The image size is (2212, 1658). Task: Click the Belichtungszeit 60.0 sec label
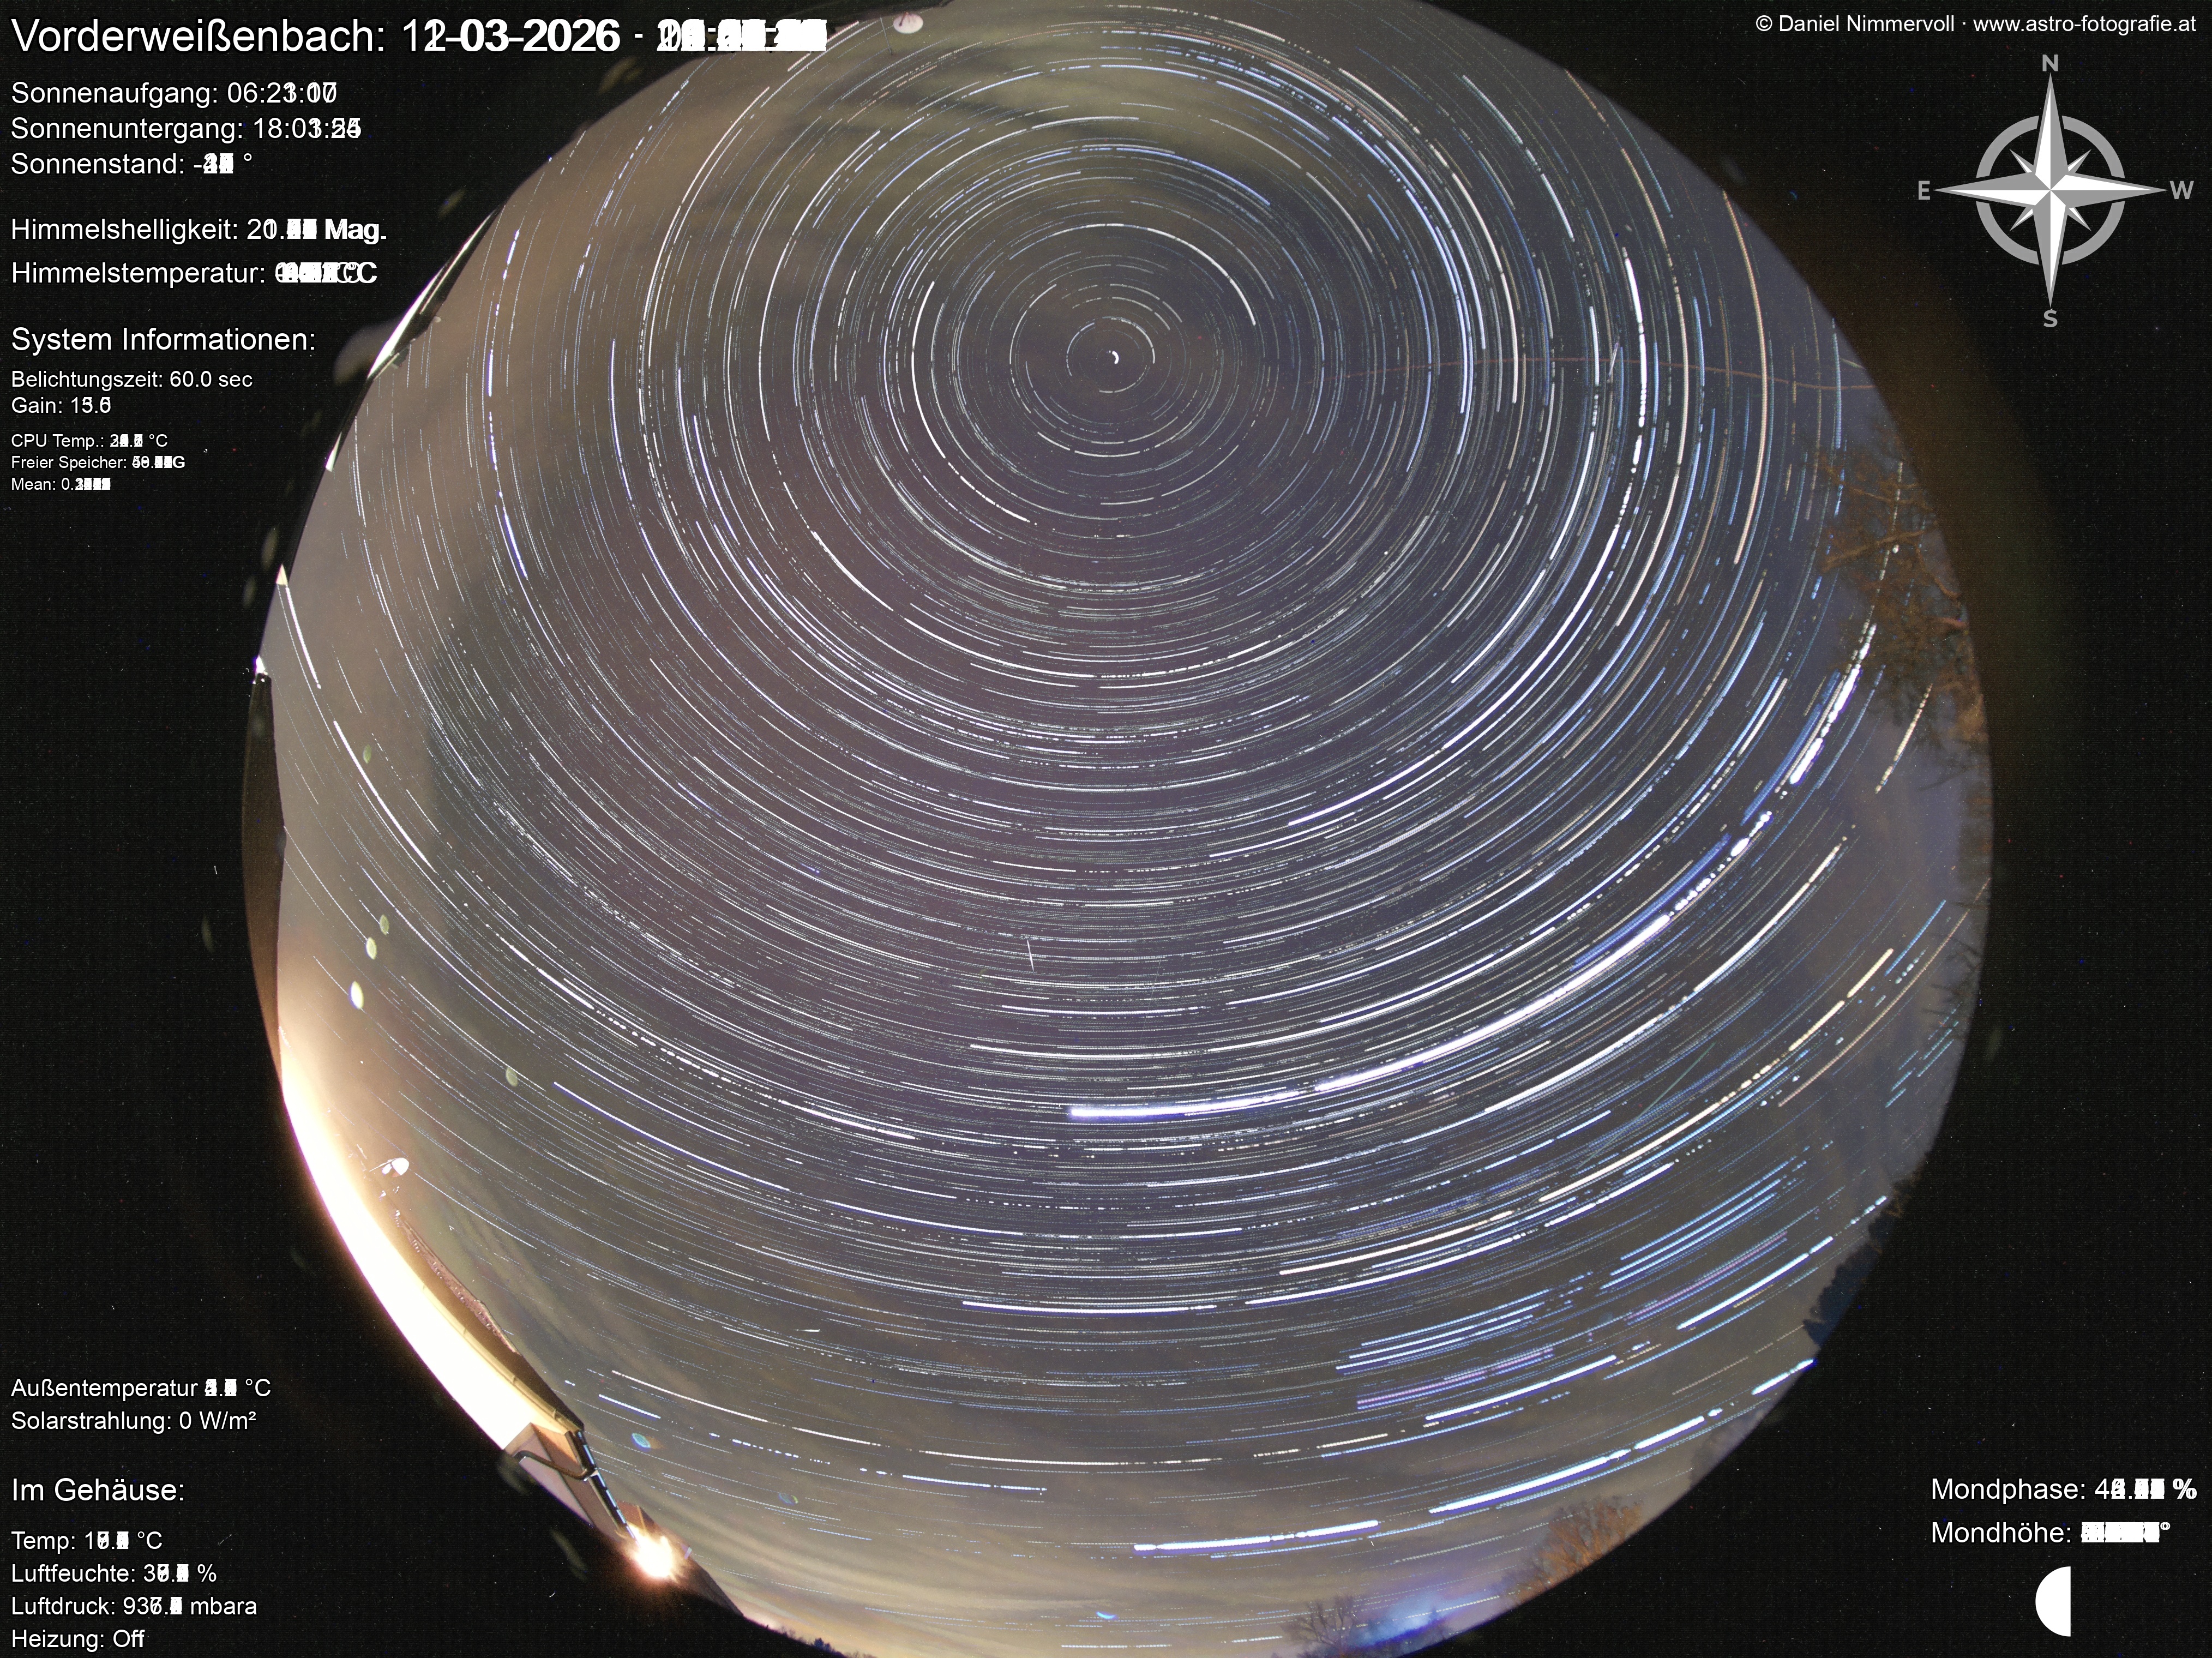point(132,379)
